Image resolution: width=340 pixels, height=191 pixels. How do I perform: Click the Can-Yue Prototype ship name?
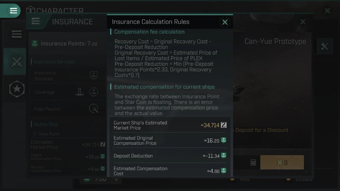275,41
